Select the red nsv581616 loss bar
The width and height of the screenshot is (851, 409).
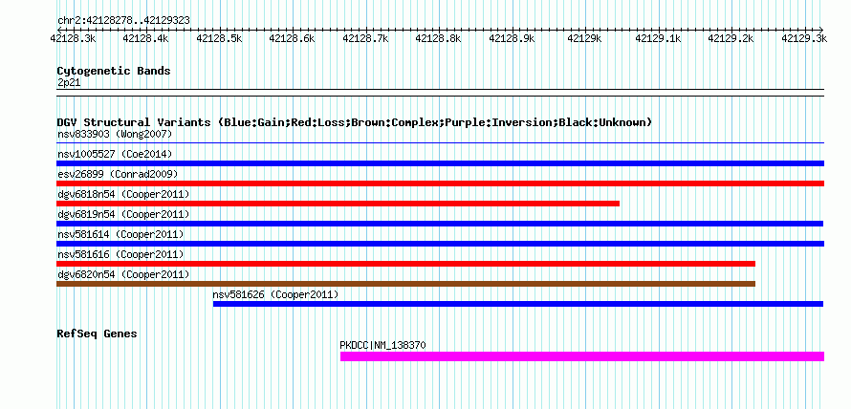click(x=406, y=264)
